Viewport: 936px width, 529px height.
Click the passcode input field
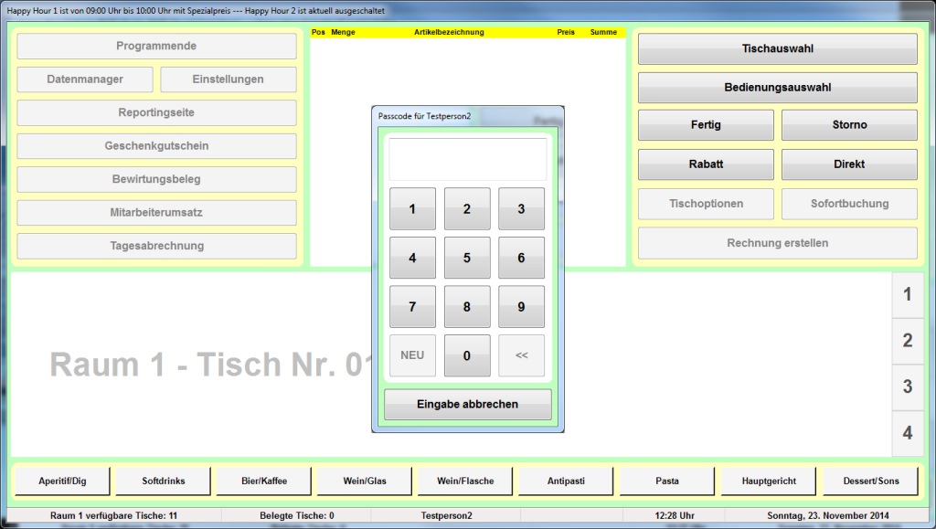[x=467, y=159]
